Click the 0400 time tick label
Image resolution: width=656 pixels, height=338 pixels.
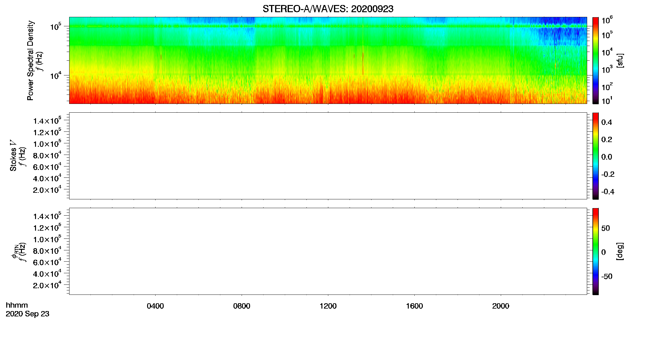pyautogui.click(x=155, y=306)
